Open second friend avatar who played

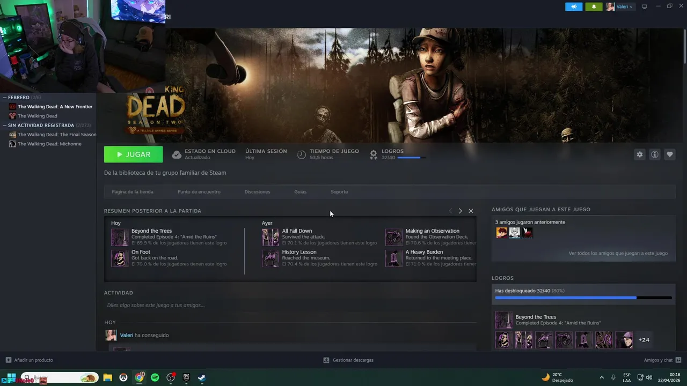point(515,233)
